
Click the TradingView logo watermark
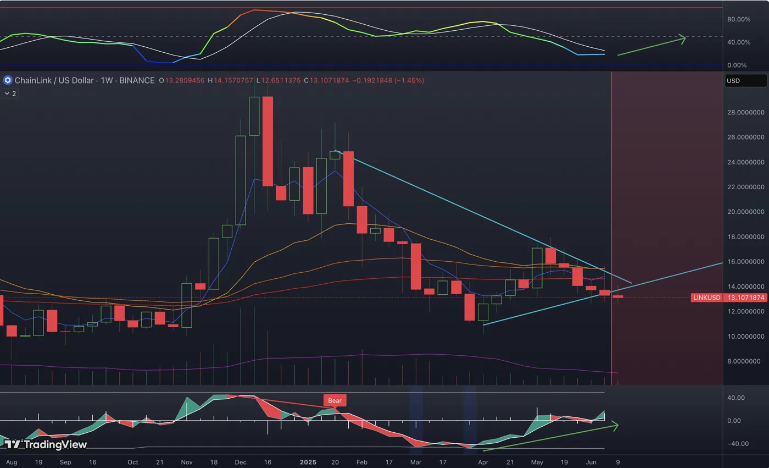[44, 444]
